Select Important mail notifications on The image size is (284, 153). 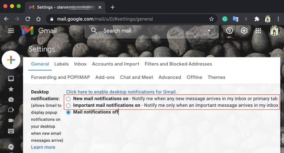tap(68, 105)
